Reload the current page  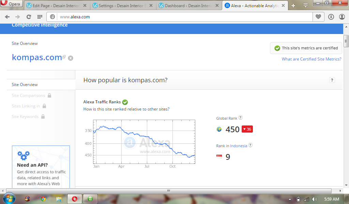(29, 17)
